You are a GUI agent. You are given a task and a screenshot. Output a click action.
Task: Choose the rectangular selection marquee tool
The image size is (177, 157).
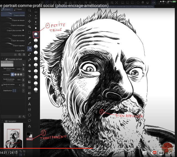pyautogui.click(x=29, y=32)
